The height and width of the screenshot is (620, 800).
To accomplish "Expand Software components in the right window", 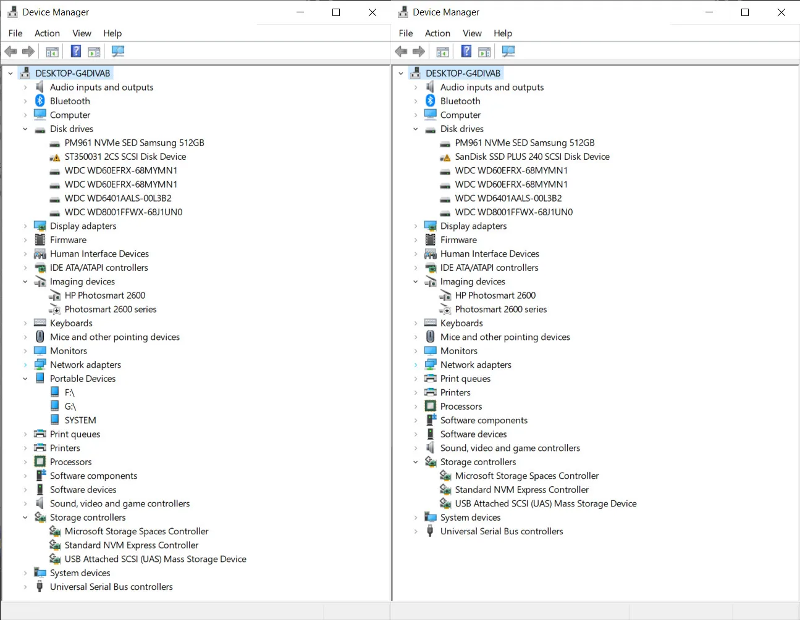I will point(416,420).
